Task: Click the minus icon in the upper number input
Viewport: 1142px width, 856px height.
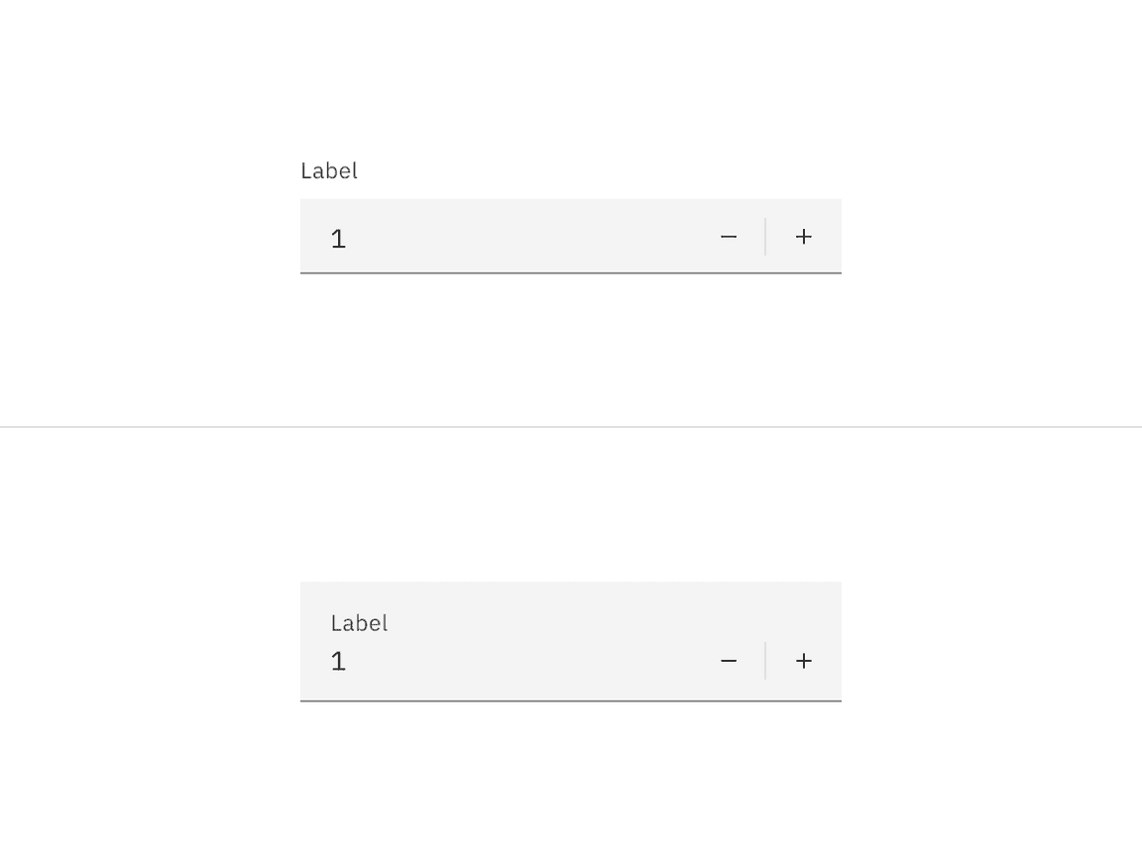Action: click(x=729, y=237)
